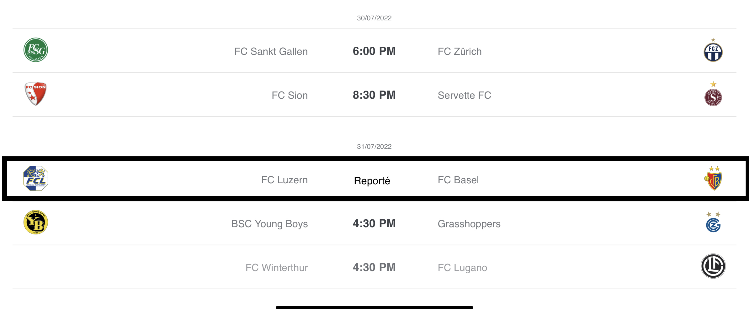This screenshot has height=314, width=749.
Task: Tap the FC Sion shield logo
Action: 36,94
